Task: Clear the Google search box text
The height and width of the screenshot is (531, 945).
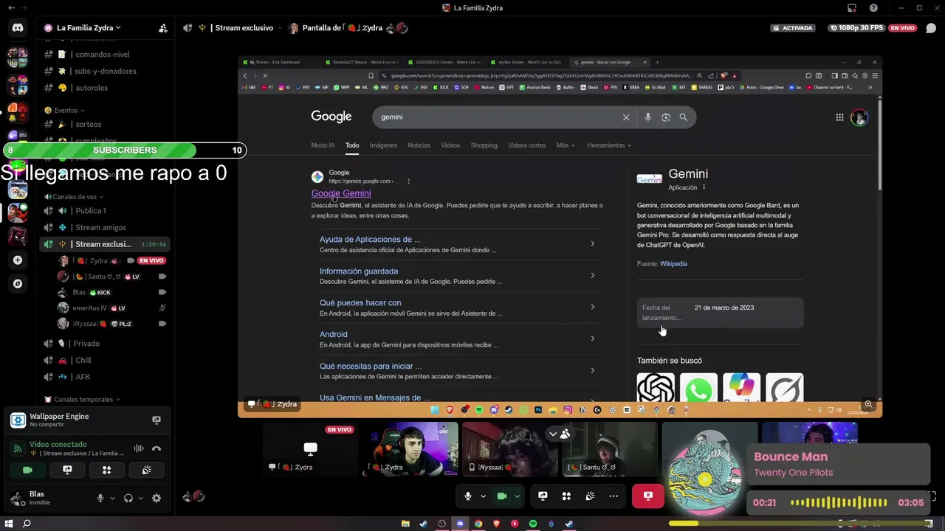Action: point(626,117)
